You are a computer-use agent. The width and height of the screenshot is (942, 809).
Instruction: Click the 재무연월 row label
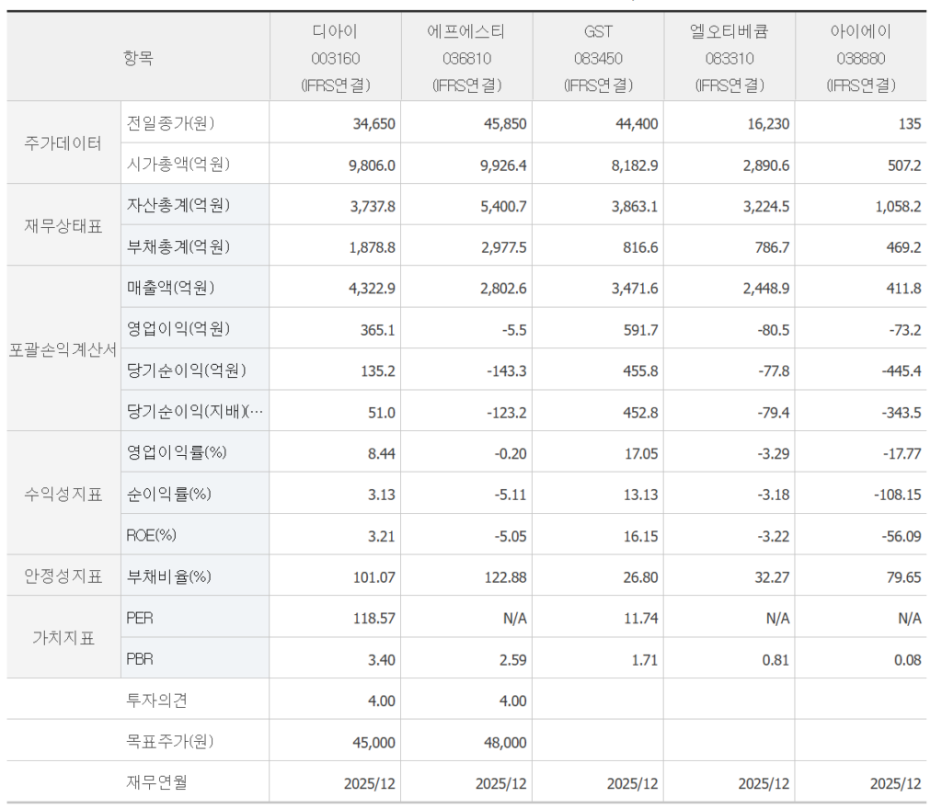[x=156, y=782]
